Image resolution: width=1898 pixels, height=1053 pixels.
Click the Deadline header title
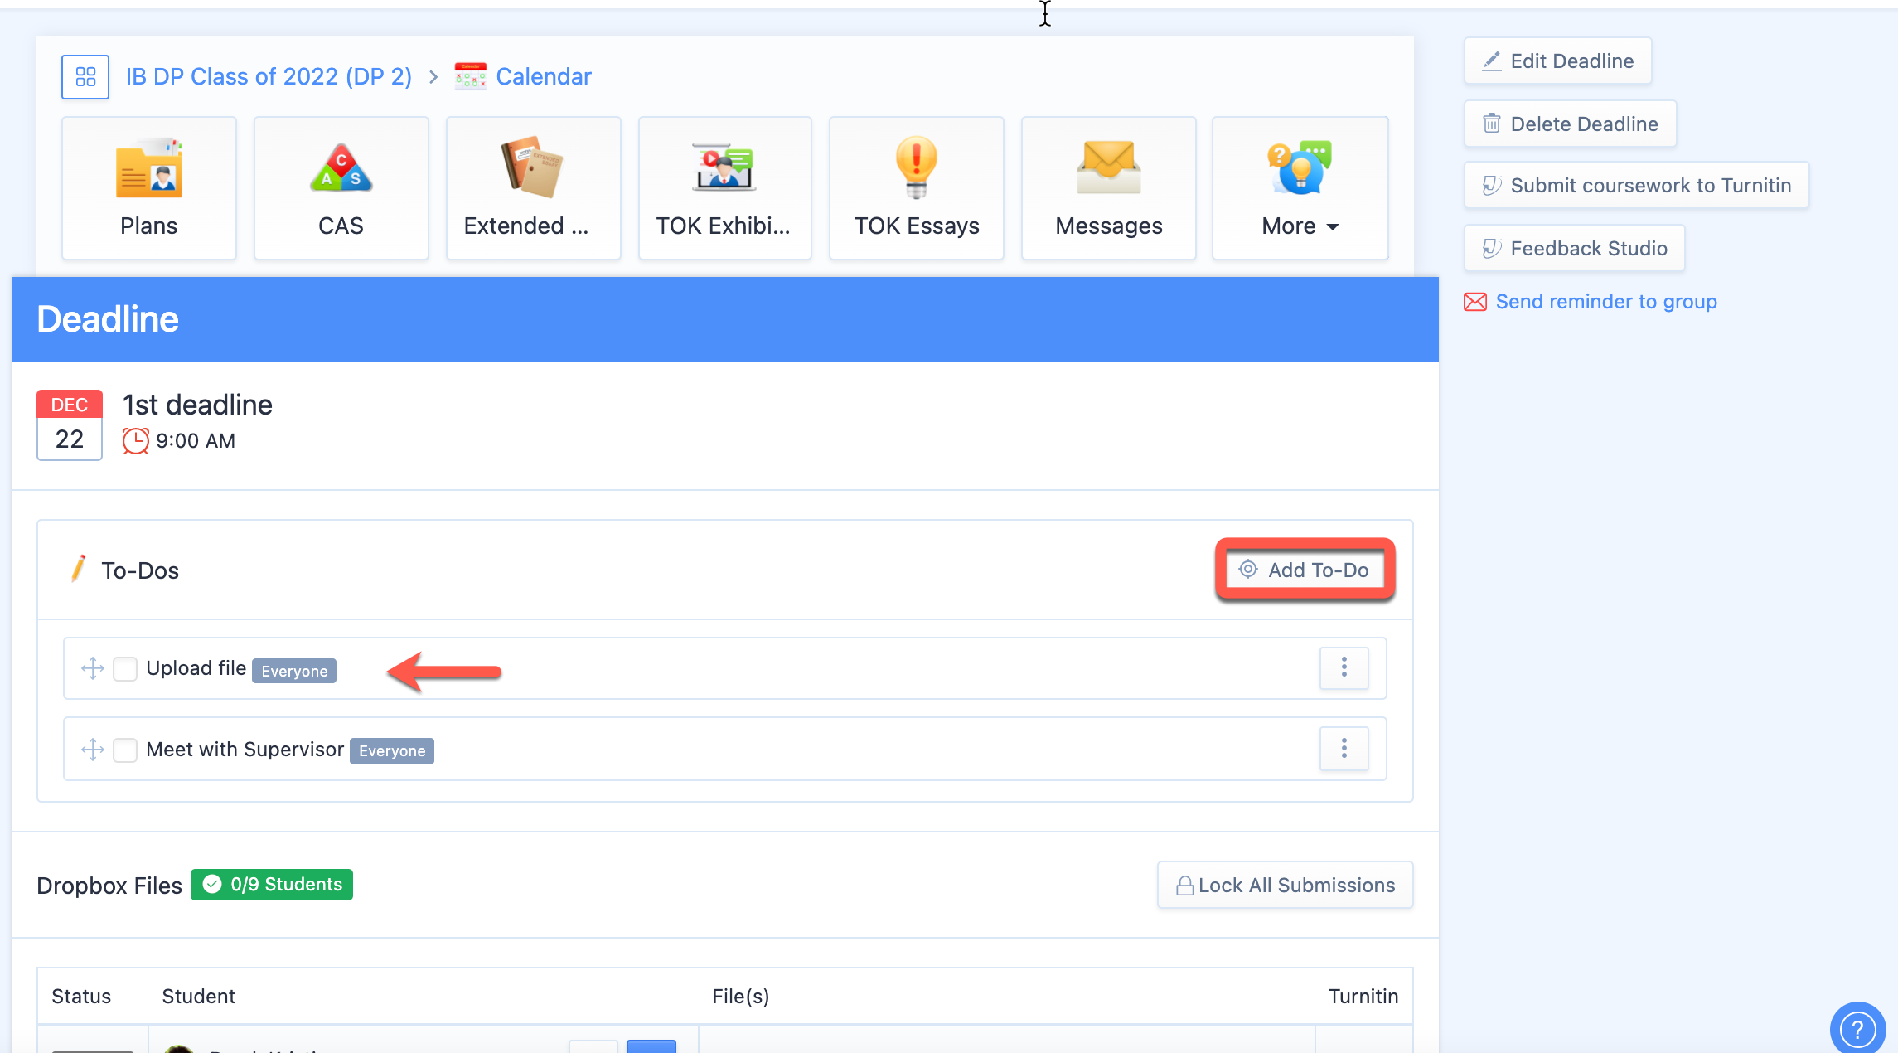tap(108, 319)
